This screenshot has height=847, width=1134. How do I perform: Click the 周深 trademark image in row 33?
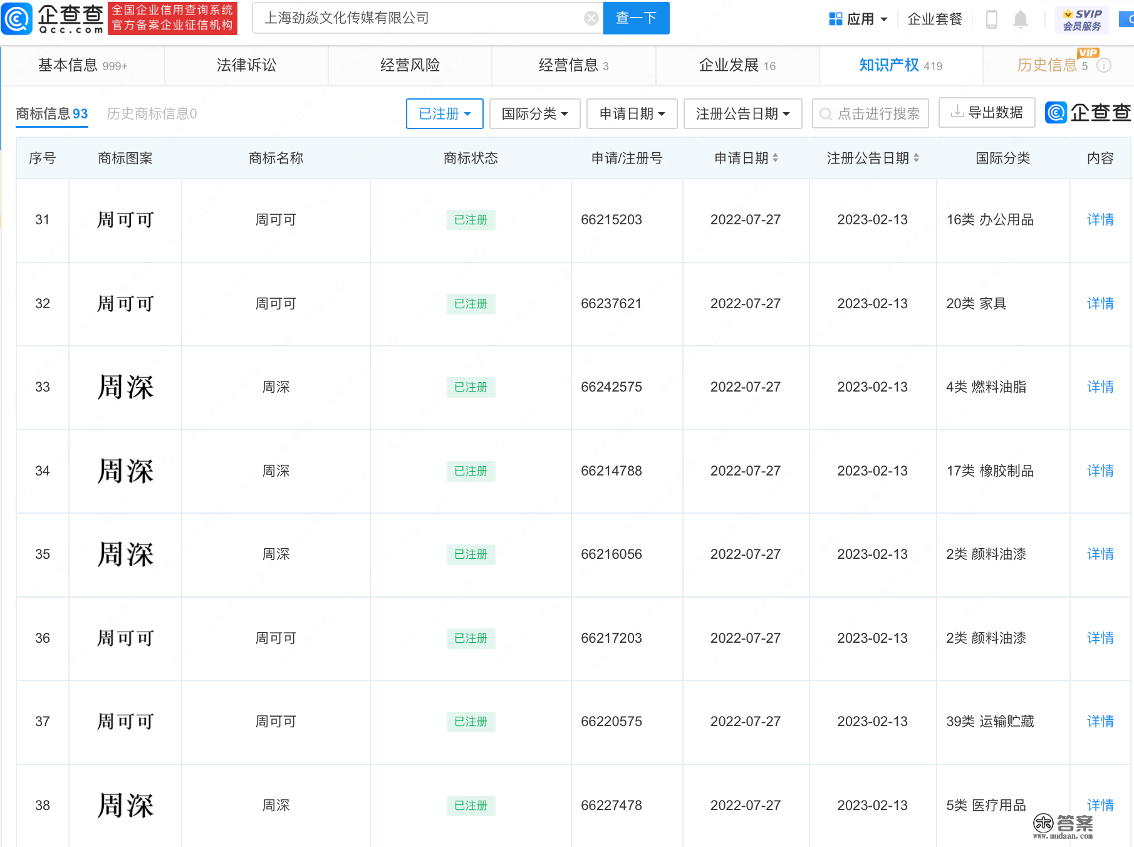pos(125,387)
